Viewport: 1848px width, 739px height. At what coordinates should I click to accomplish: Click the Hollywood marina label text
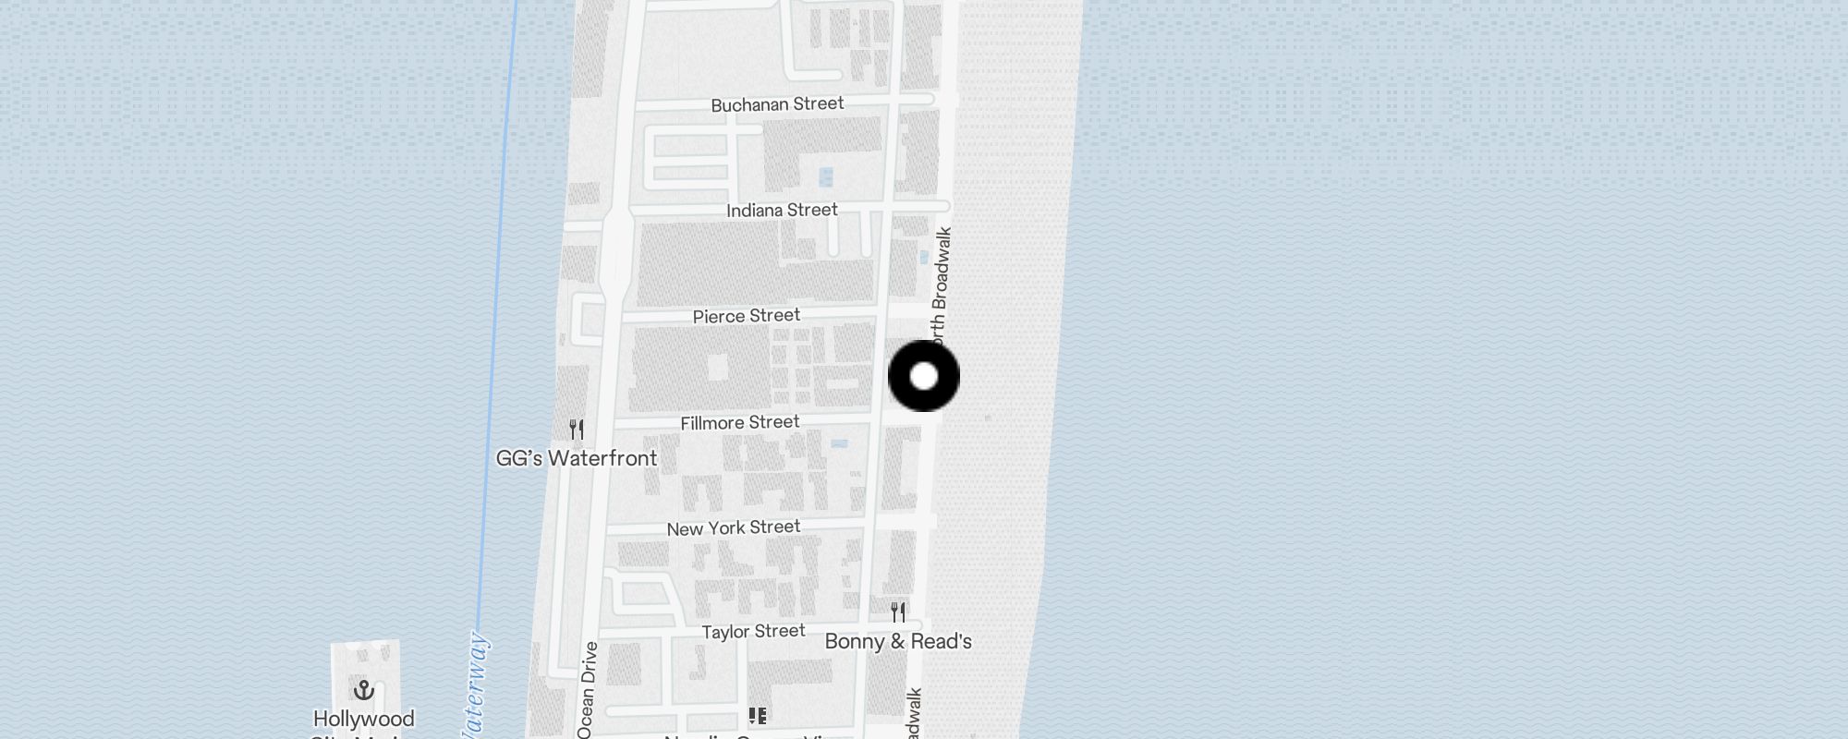pyautogui.click(x=364, y=719)
